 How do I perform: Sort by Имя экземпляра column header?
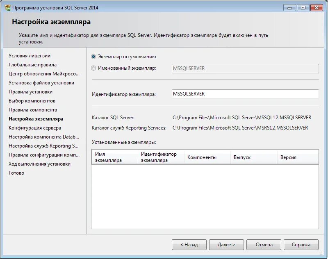click(x=115, y=157)
